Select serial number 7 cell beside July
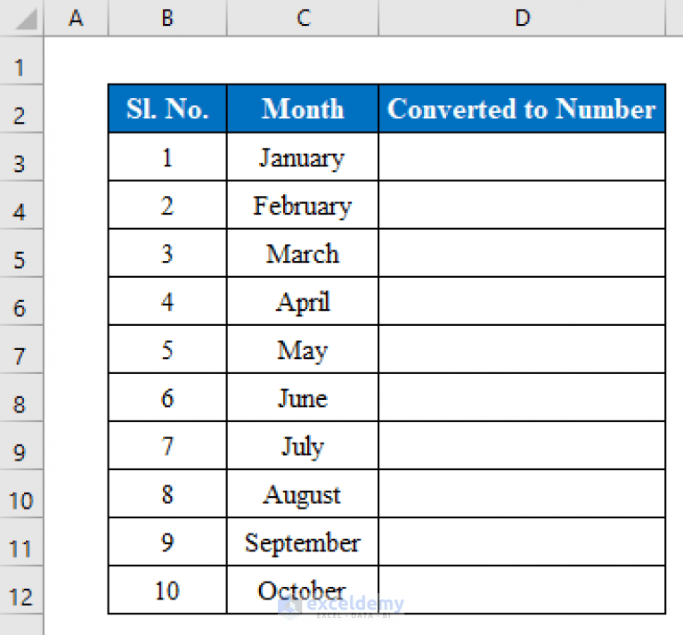The image size is (683, 635). point(167,445)
